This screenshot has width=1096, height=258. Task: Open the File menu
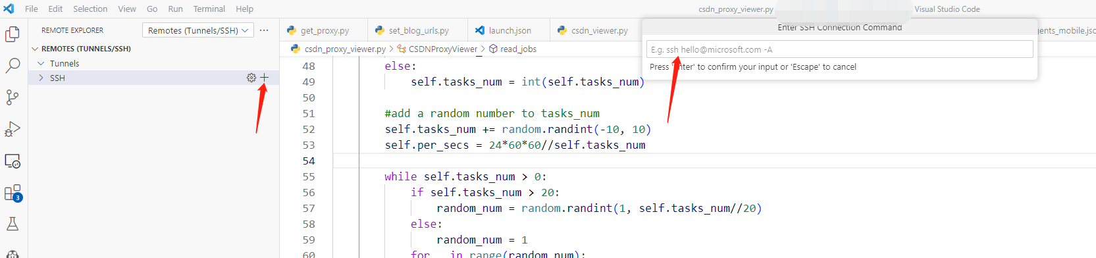(32, 9)
